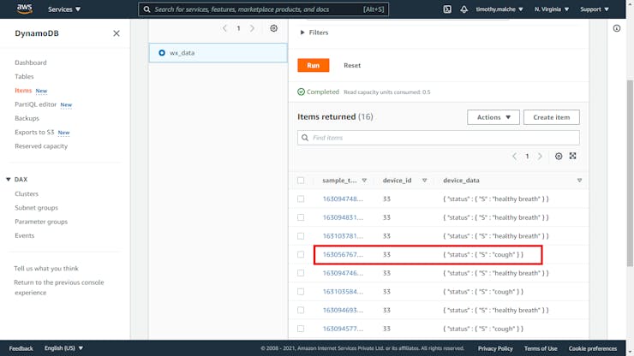634x356 pixels.
Task: Check the row for item 163094748
Action: (x=301, y=199)
